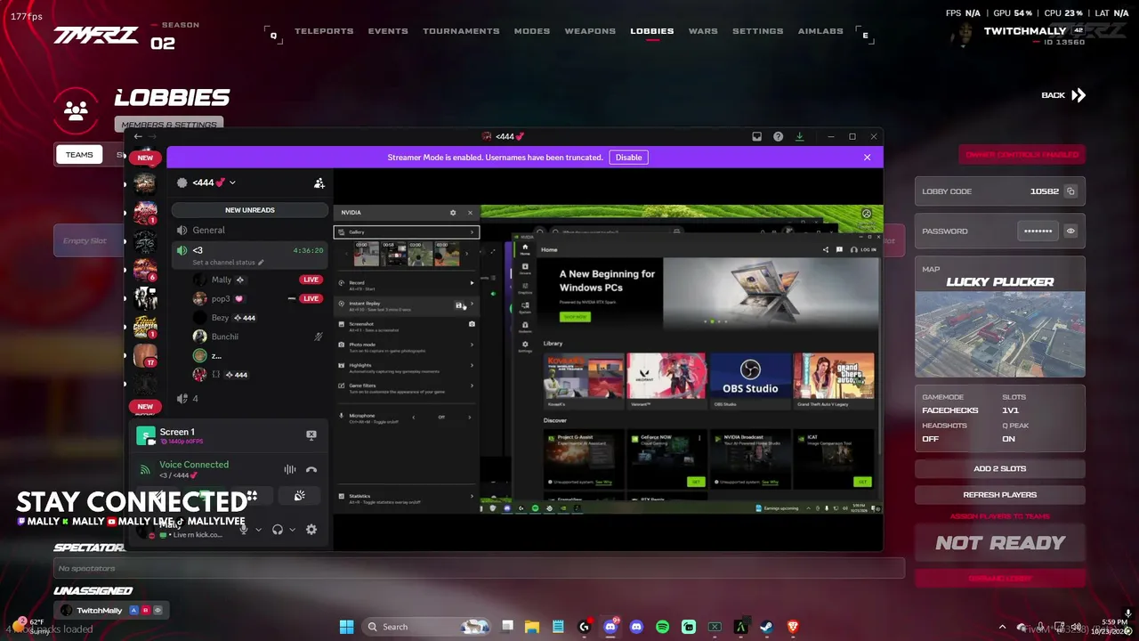
Task: Open Brave browser from the taskbar
Action: click(792, 627)
